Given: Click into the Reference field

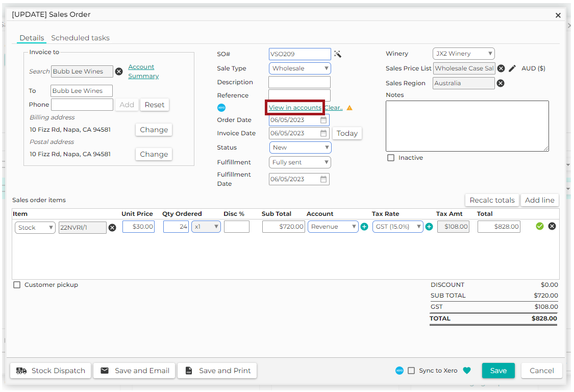Looking at the screenshot, I should (300, 95).
